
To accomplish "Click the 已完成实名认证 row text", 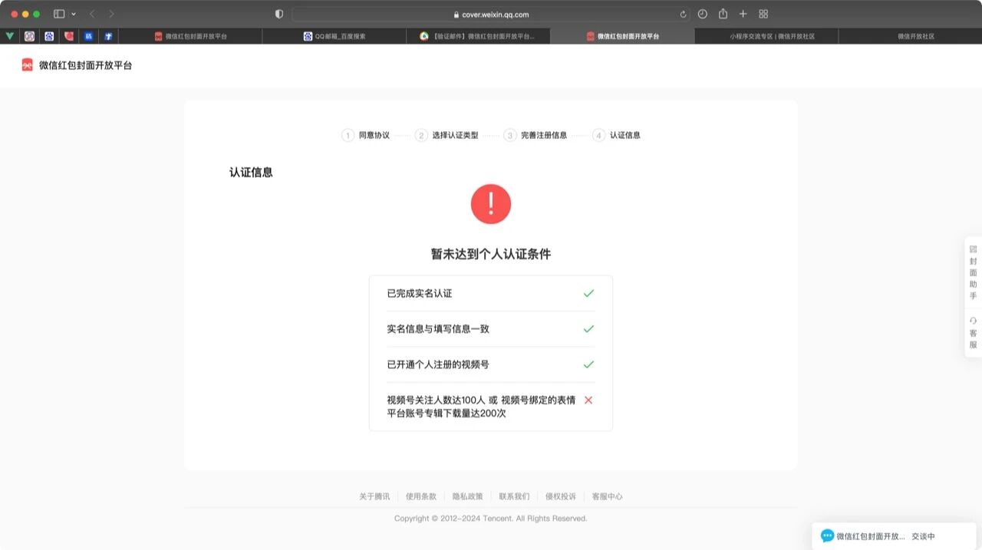I will (420, 294).
